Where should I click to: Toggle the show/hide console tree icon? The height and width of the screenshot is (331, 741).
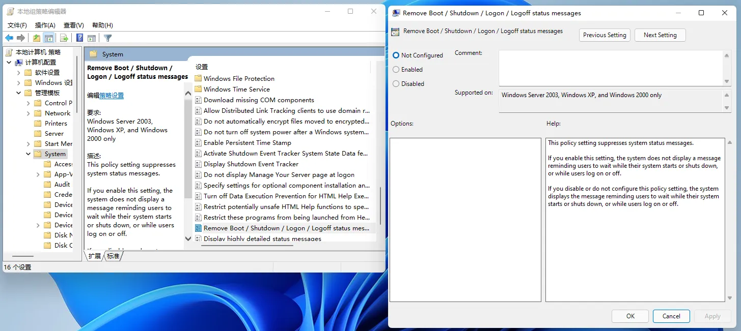point(49,38)
